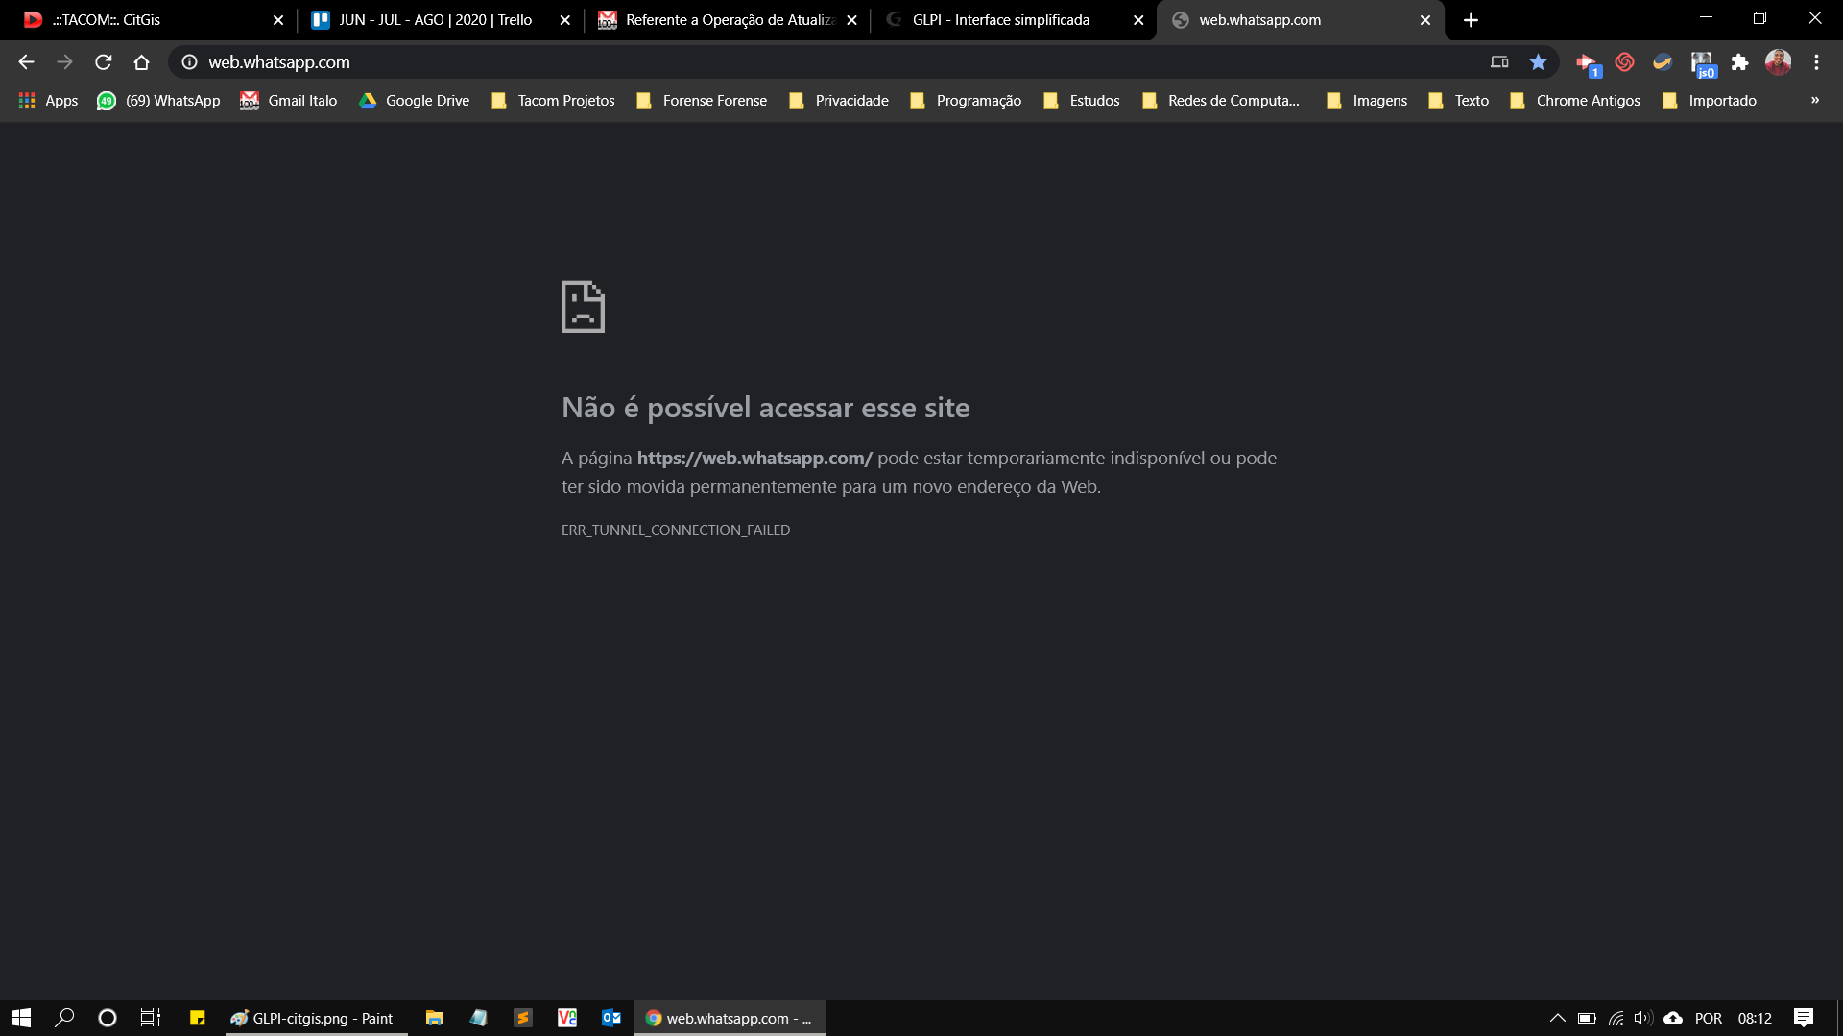Expand the Tacom Projetos bookmark folder
This screenshot has height=1036, width=1843.
553,101
